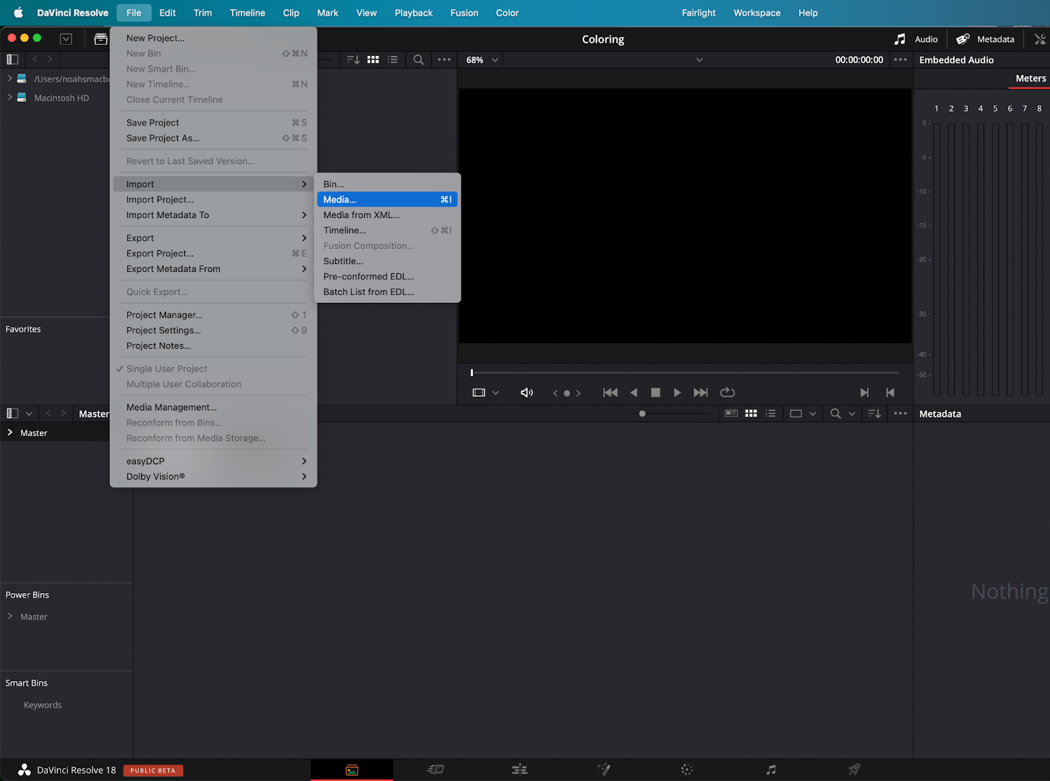Choose Media from XML in submenu

387,215
